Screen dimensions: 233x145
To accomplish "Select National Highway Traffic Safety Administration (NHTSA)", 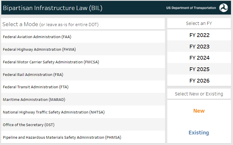I will click(x=54, y=112).
